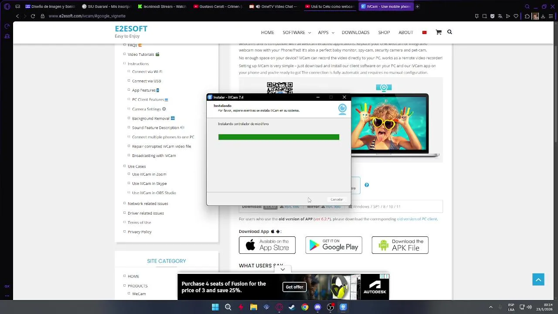Open GX Corner icon in left sidebar
This screenshot has height=314, width=558.
pos(7,287)
